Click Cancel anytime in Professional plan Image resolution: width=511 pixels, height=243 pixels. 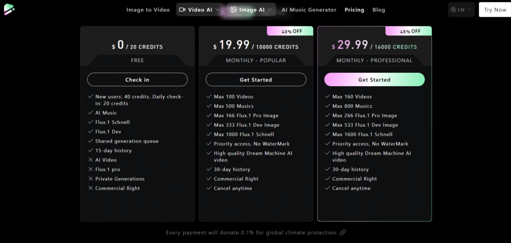(x=351, y=188)
